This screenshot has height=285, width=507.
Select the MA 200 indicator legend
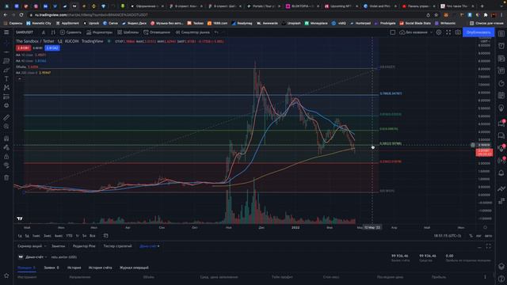33,73
